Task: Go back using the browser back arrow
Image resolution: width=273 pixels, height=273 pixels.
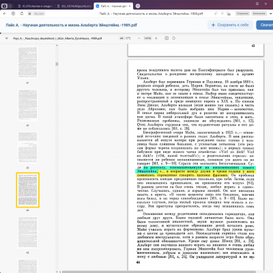Action: 5,14
